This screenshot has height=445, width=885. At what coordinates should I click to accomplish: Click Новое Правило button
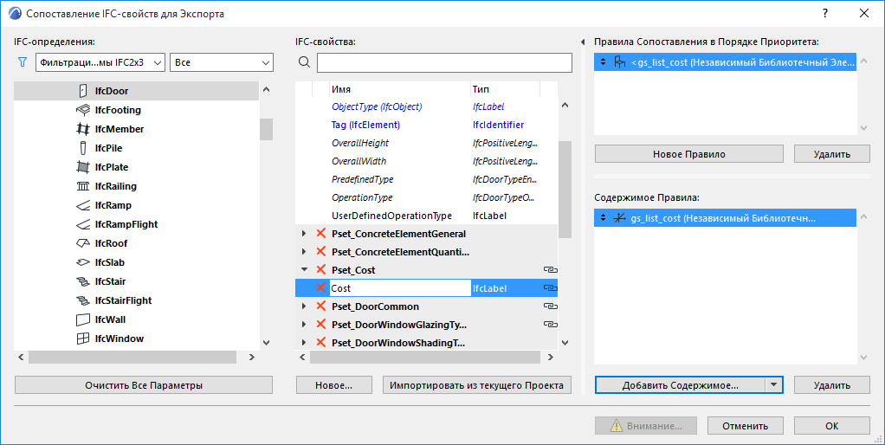pos(688,154)
